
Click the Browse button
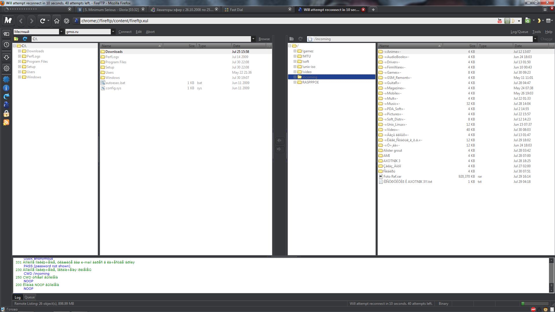click(x=264, y=39)
